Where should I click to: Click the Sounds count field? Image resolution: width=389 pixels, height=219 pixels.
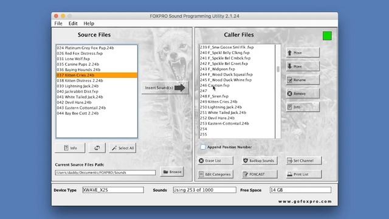pyautogui.click(x=204, y=190)
